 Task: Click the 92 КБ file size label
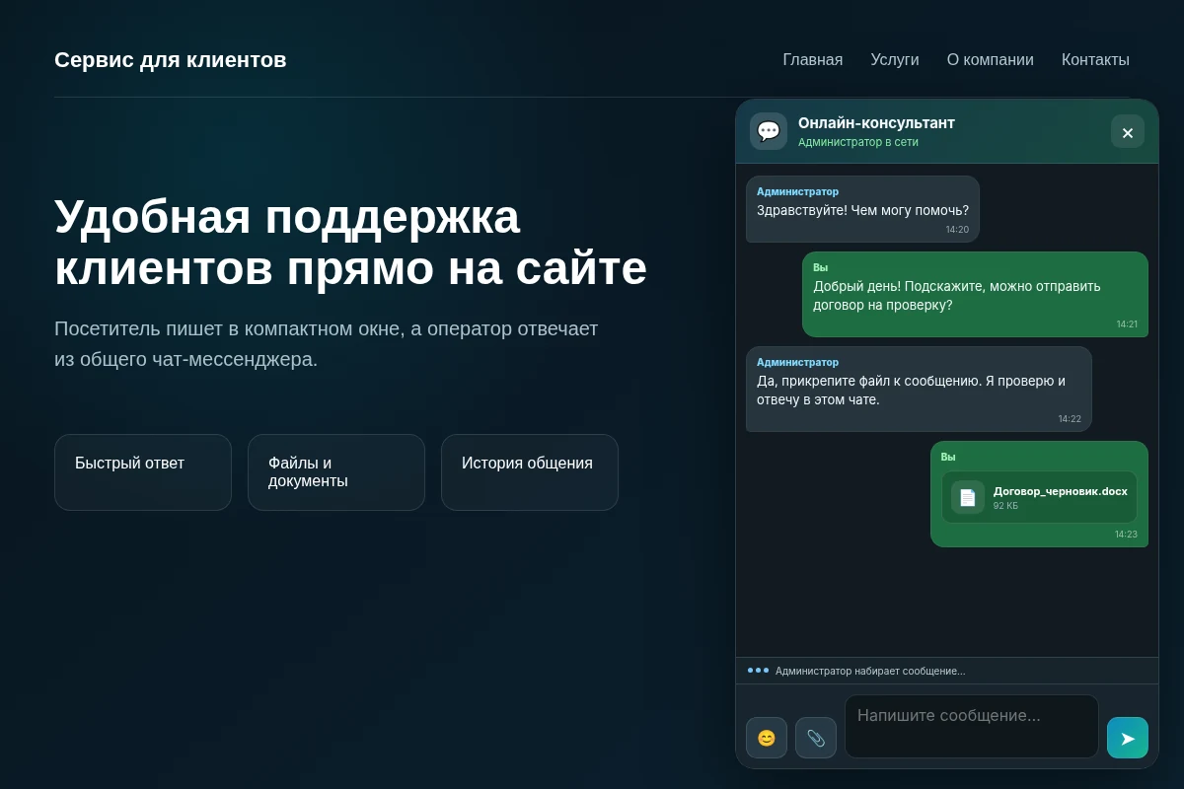click(1005, 506)
